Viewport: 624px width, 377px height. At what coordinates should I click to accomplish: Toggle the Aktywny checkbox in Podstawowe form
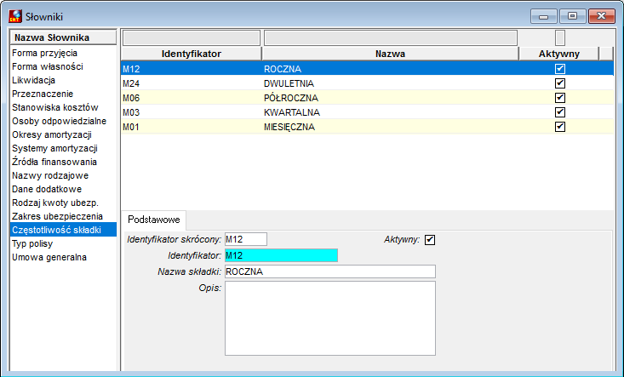coord(430,240)
